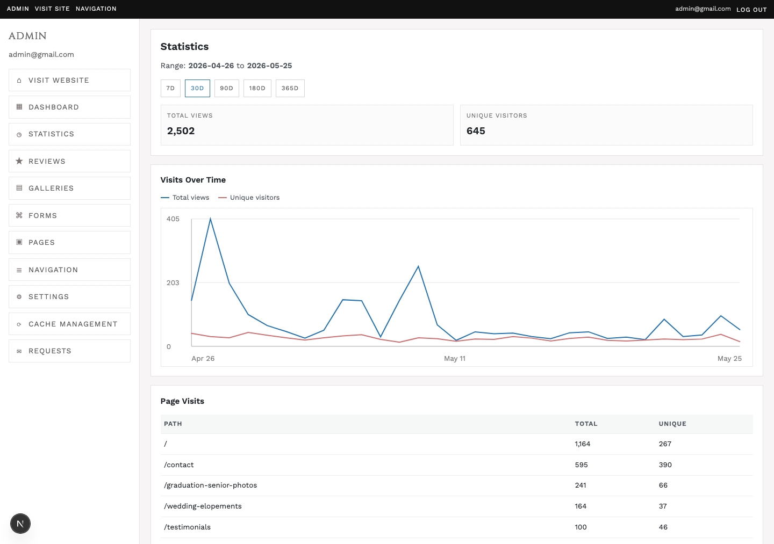Go to Dashboard in the sidebar

(69, 107)
